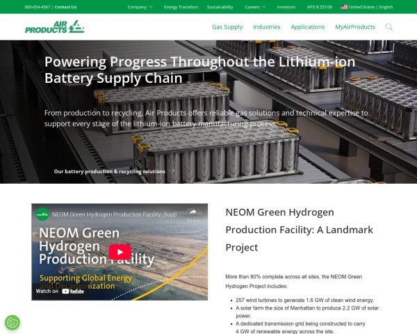Click the 'More than 80% complete' paragraph

pyautogui.click(x=293, y=281)
